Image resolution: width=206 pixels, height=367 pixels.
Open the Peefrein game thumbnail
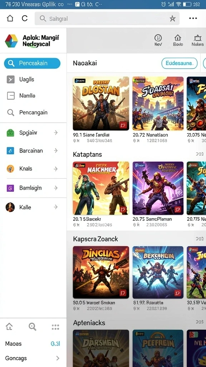tap(158, 348)
